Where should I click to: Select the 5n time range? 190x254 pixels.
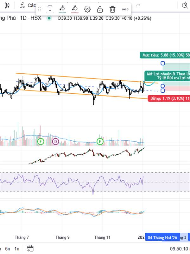pos(8,249)
